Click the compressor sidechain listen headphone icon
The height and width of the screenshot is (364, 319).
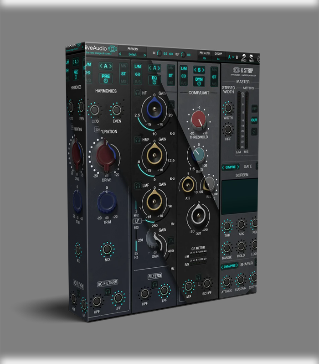pyautogui.click(x=198, y=277)
